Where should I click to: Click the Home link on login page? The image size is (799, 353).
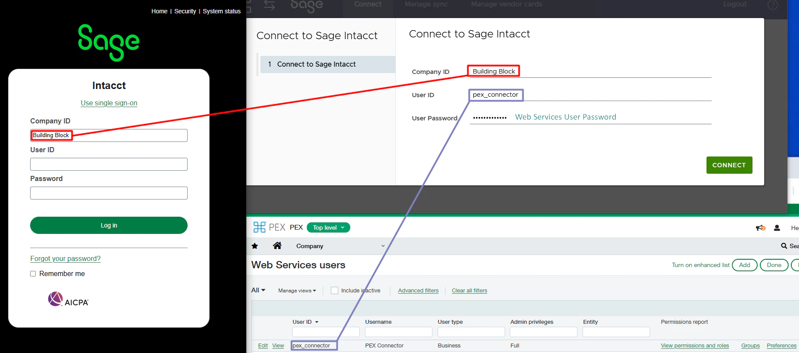pyautogui.click(x=159, y=11)
